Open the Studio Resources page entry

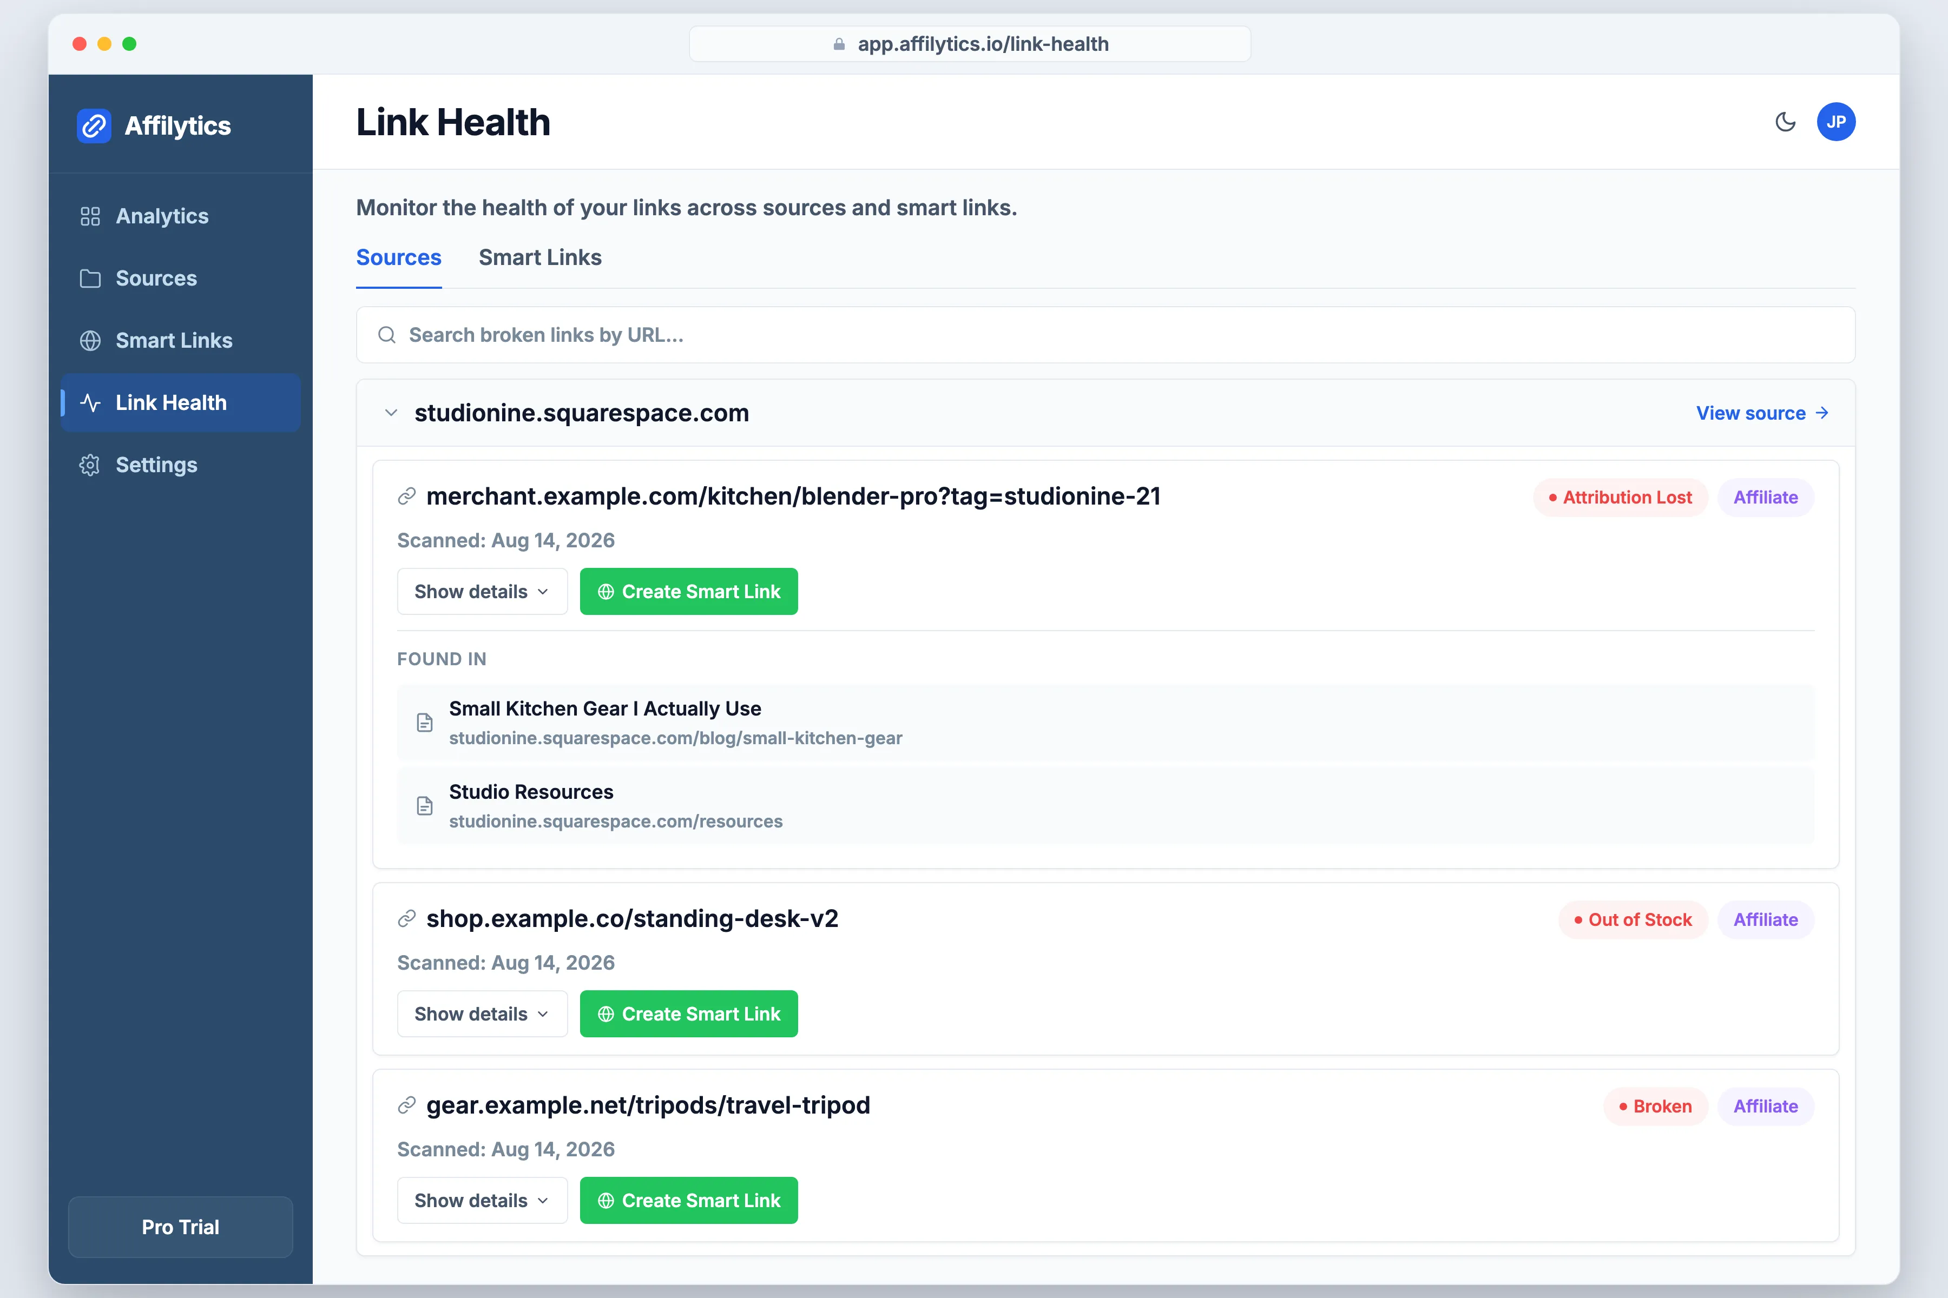coord(1105,805)
